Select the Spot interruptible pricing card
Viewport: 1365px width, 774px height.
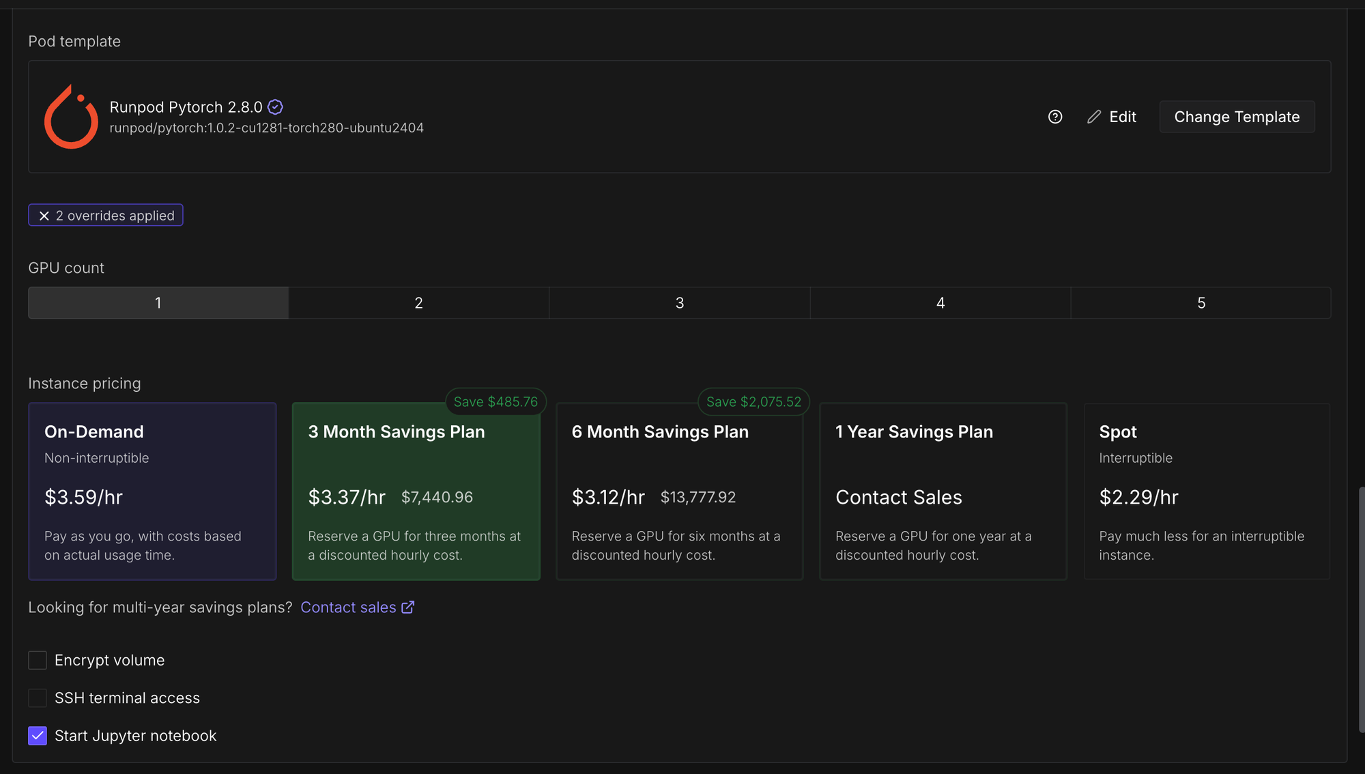tap(1206, 491)
